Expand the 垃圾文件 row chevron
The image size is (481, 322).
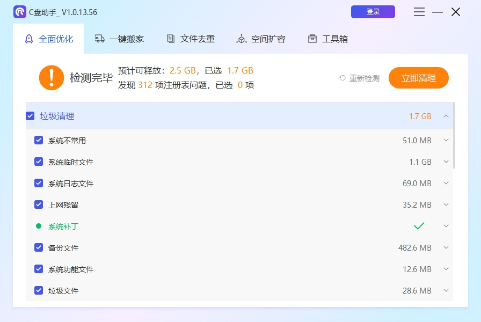pyautogui.click(x=446, y=290)
